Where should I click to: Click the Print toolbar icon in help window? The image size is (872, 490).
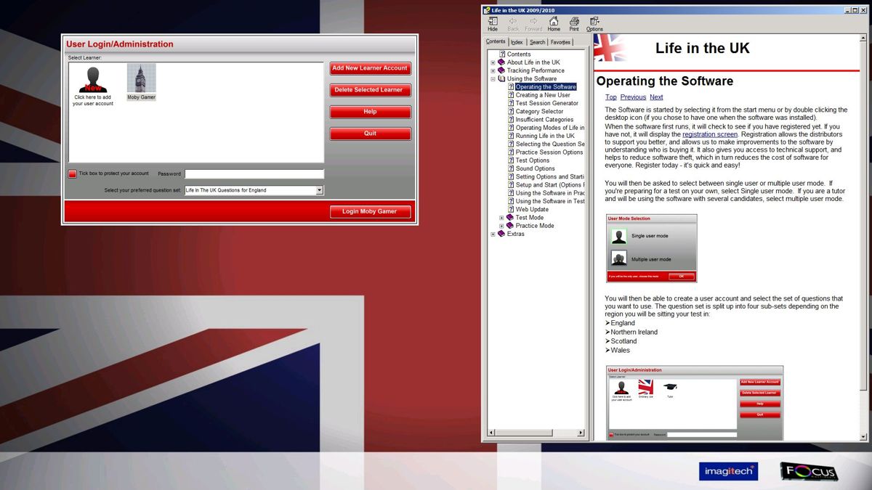click(x=574, y=24)
